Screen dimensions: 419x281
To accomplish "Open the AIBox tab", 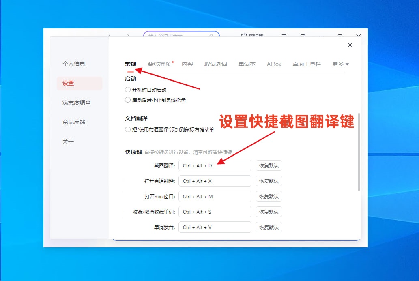I will pyautogui.click(x=274, y=64).
